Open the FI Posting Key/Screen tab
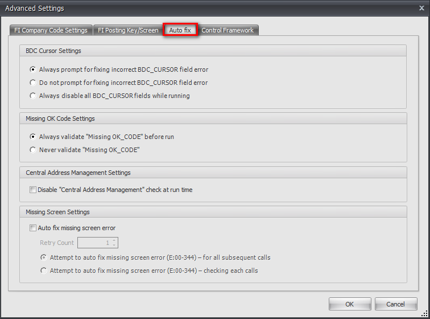Screen dimensions: 430x319 point(128,30)
